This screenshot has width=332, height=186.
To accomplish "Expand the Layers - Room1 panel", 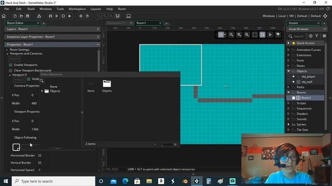I will pyautogui.click(x=98, y=29).
